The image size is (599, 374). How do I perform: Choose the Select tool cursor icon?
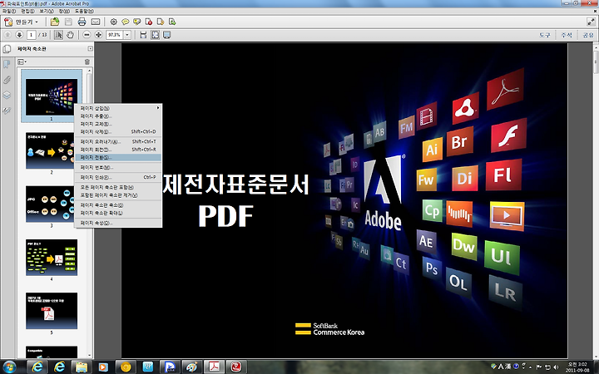[x=58, y=35]
